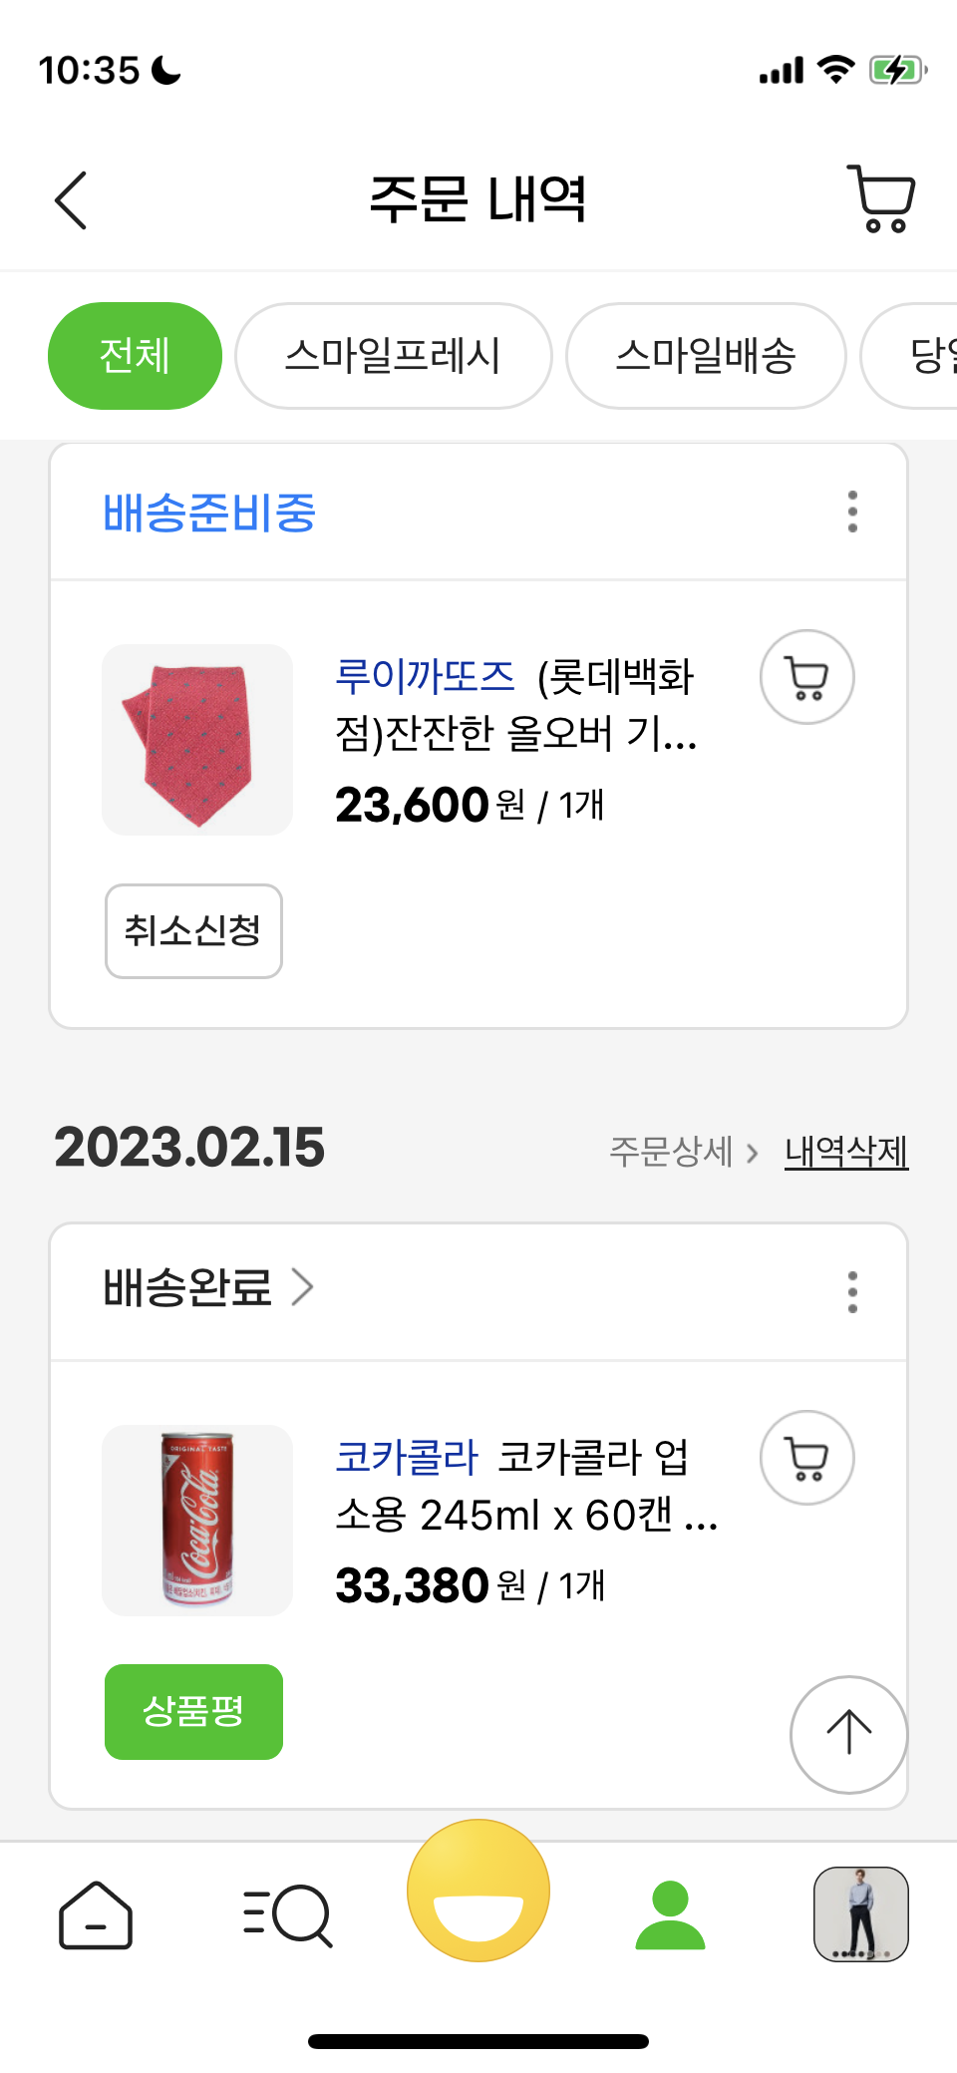Add the red necktie item to cart
This screenshot has width=957, height=2073.
806,677
